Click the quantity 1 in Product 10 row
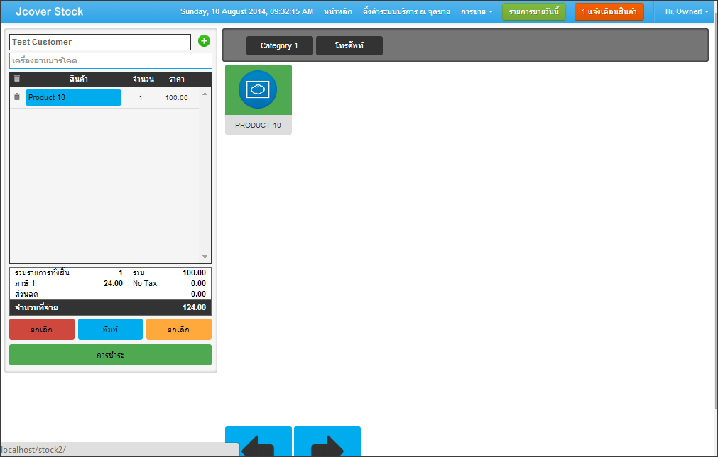 [x=141, y=97]
